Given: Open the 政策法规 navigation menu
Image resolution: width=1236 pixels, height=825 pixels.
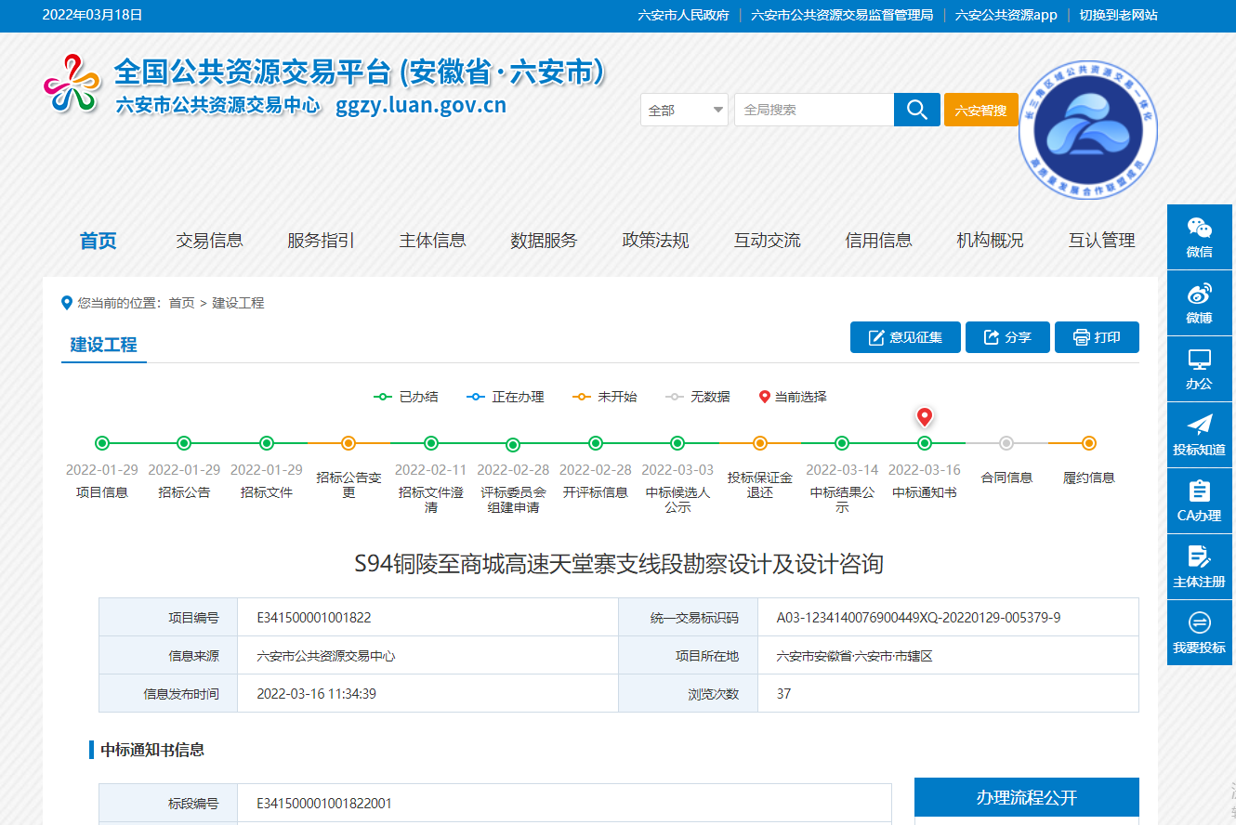Looking at the screenshot, I should [x=655, y=241].
